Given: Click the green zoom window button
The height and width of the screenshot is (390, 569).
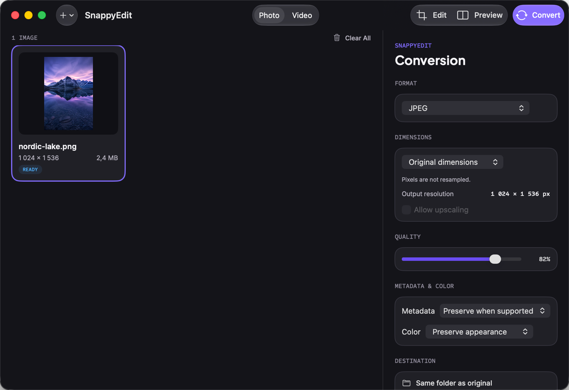Looking at the screenshot, I should pyautogui.click(x=42, y=15).
